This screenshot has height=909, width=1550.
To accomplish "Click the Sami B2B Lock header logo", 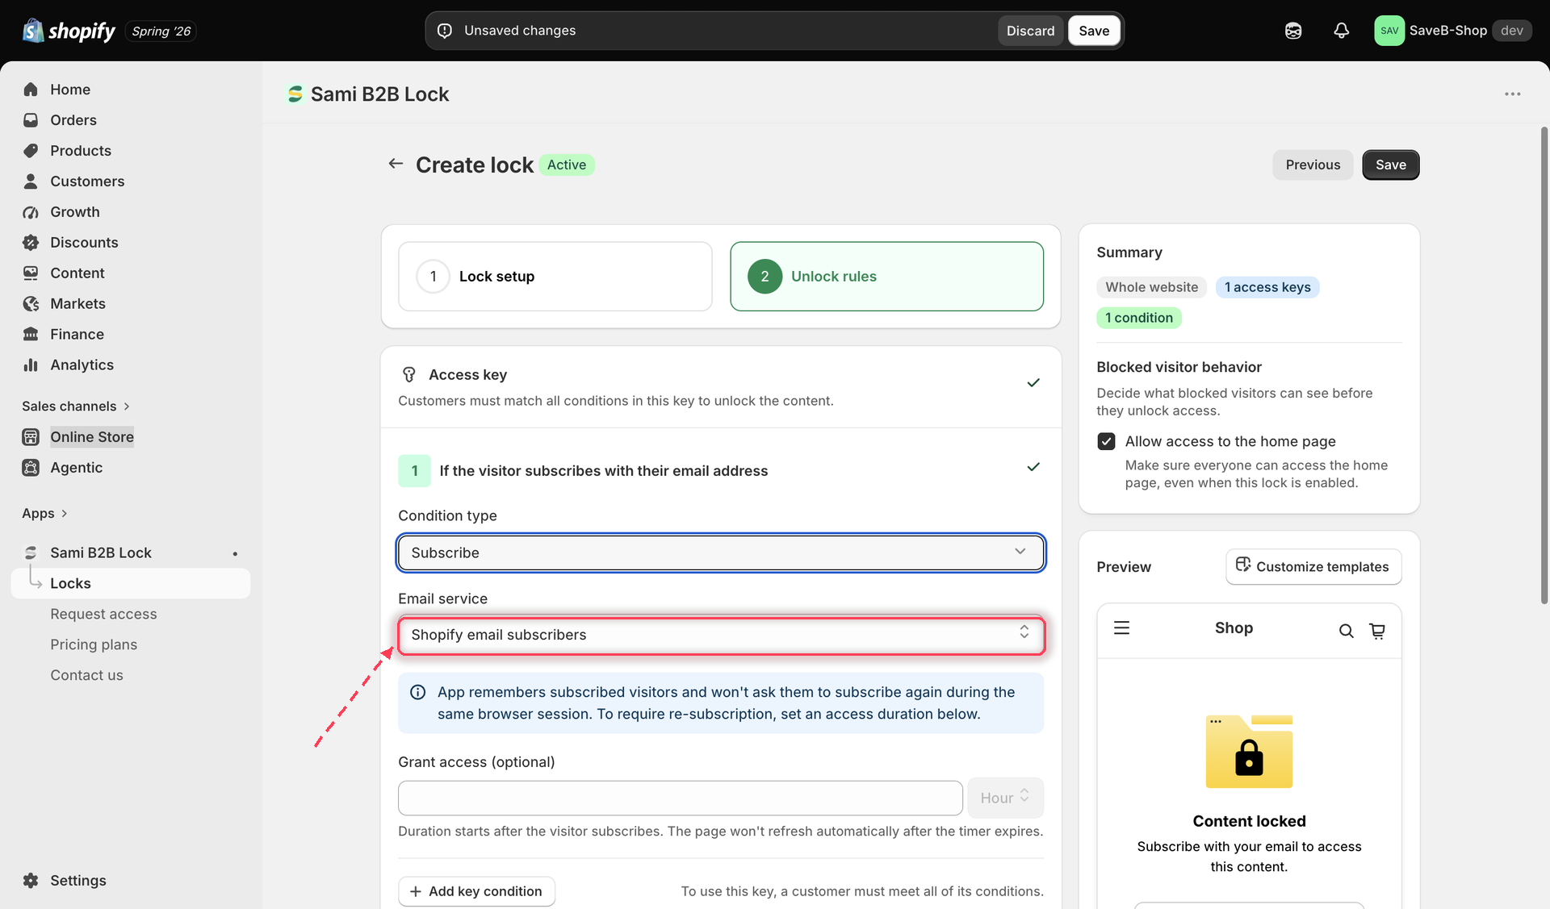I will (295, 94).
